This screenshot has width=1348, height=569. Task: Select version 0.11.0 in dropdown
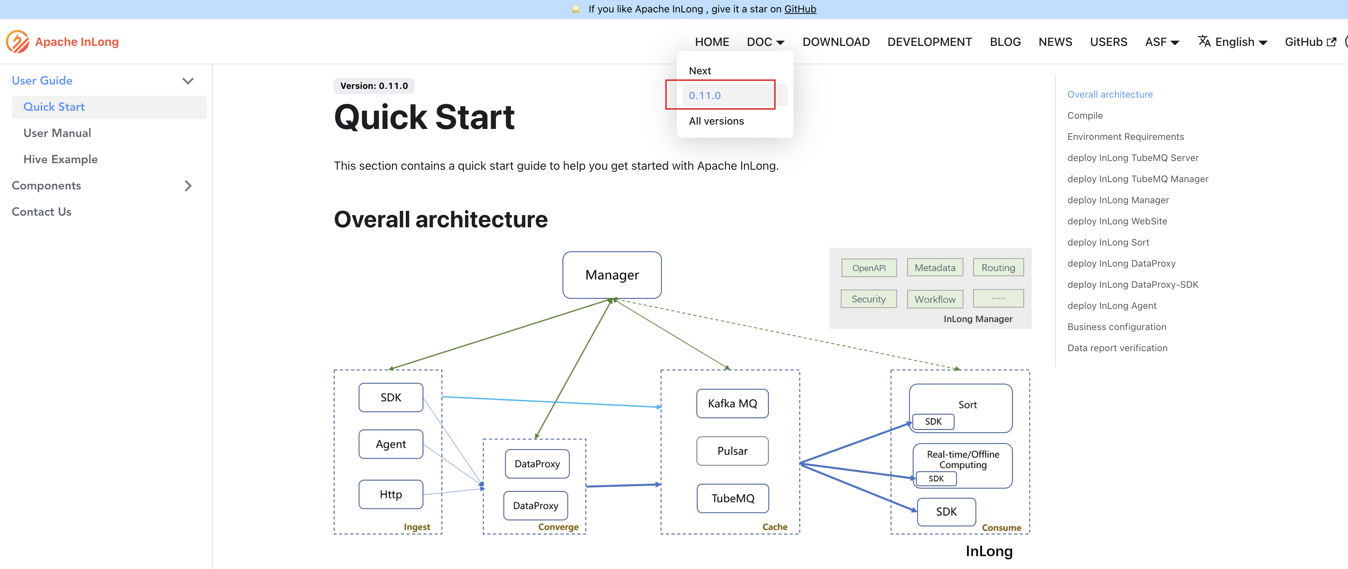(x=705, y=95)
